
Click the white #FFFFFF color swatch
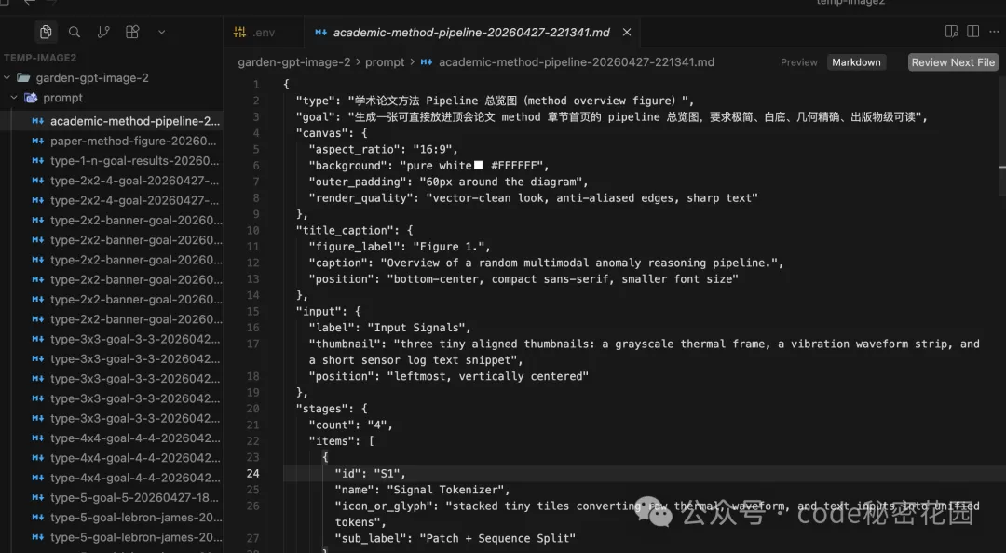479,166
